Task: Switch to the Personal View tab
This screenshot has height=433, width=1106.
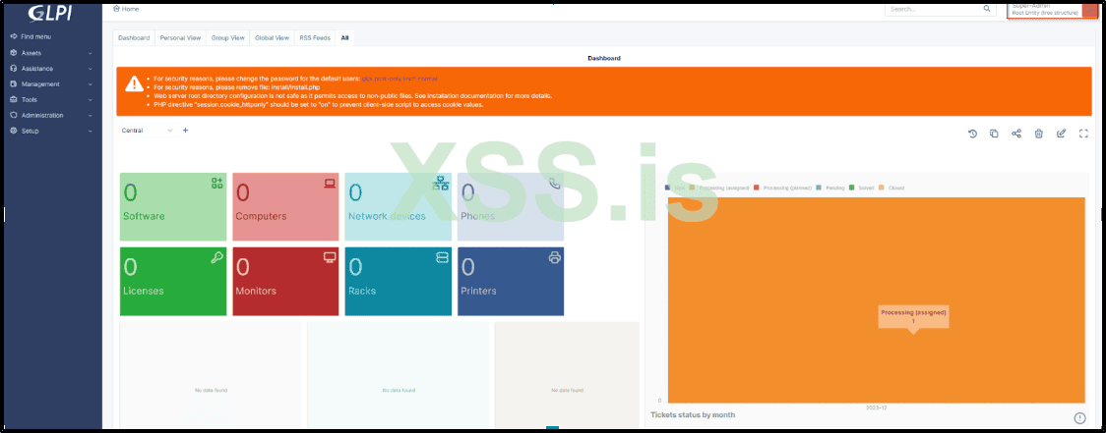Action: pyautogui.click(x=181, y=38)
